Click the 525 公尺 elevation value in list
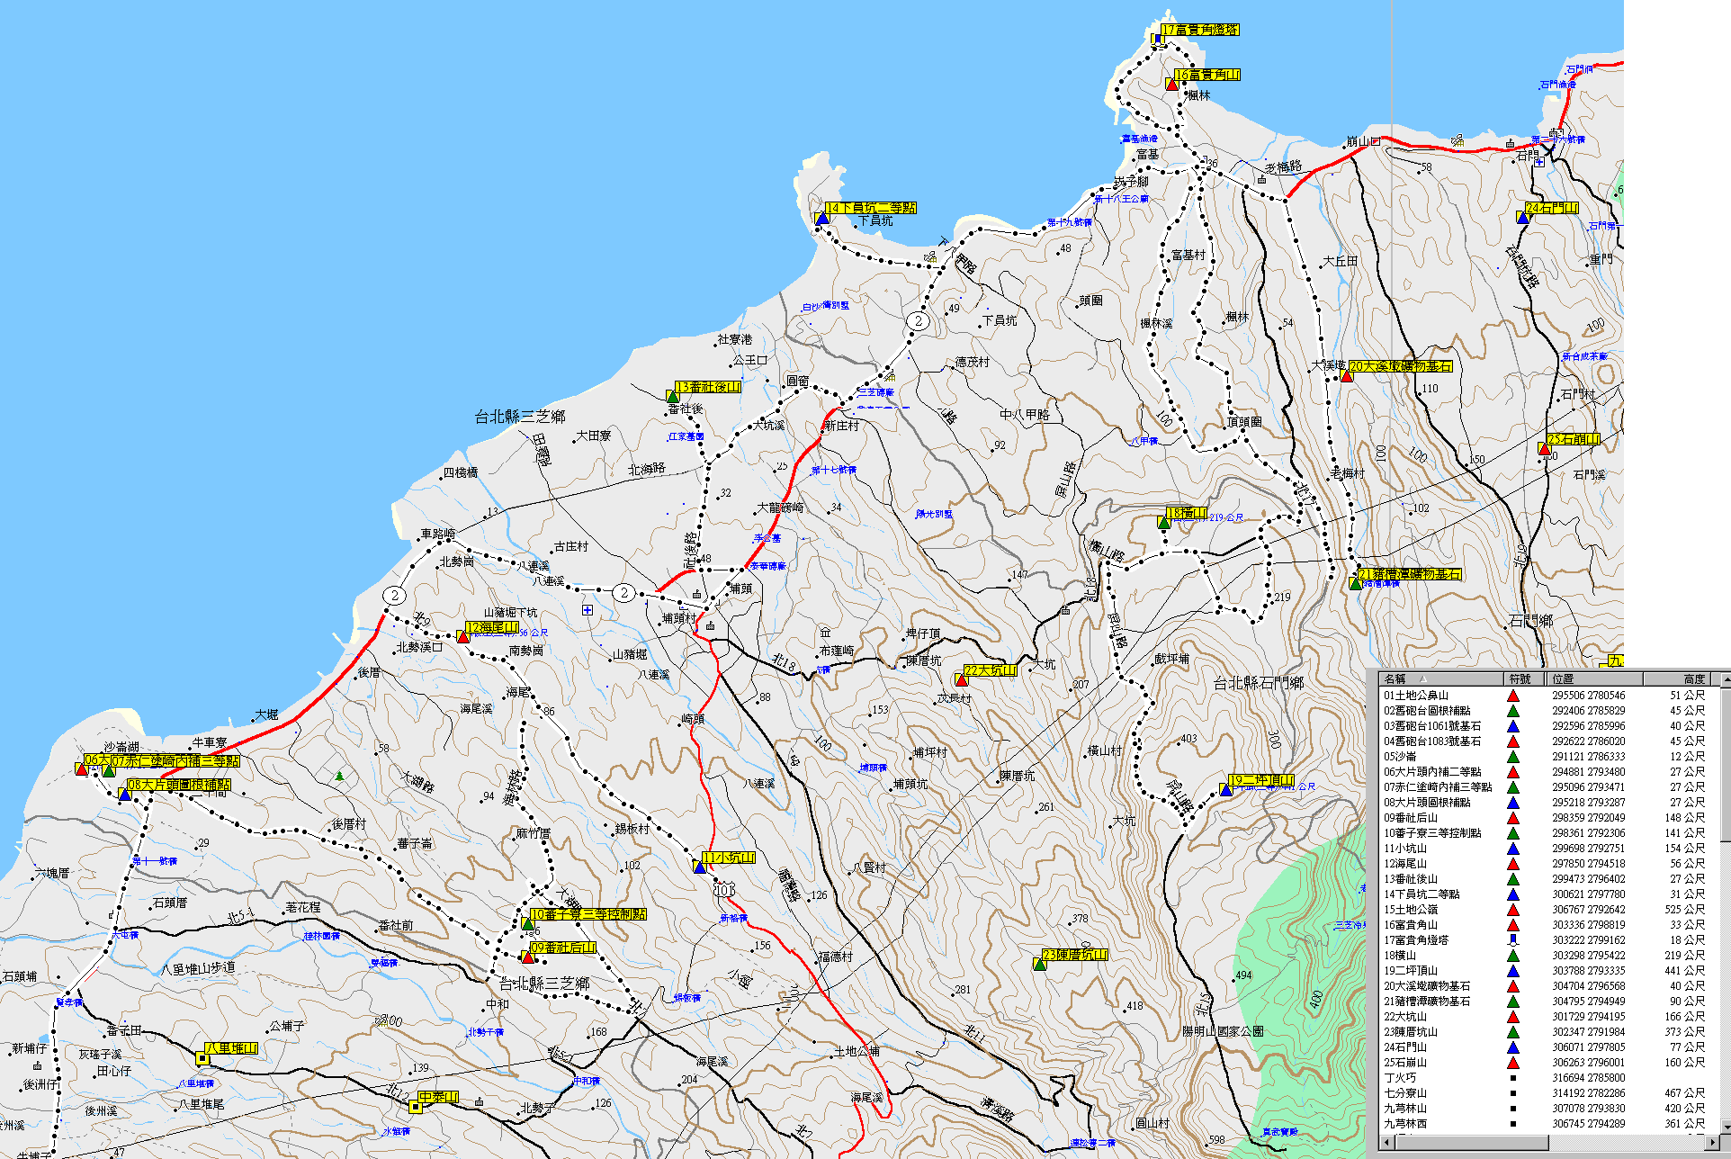Viewport: 1731px width, 1159px height. (1685, 910)
